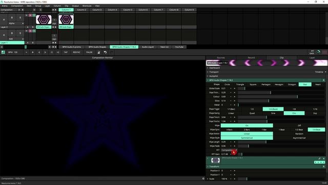Eject Layer 2 with its X button
328x185 pixels.
(x=4, y=20)
